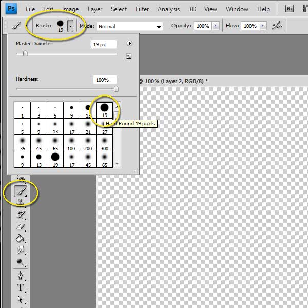Select the Horizontal Type tool
Viewport: 308px width, 308px height.
[x=21, y=287]
